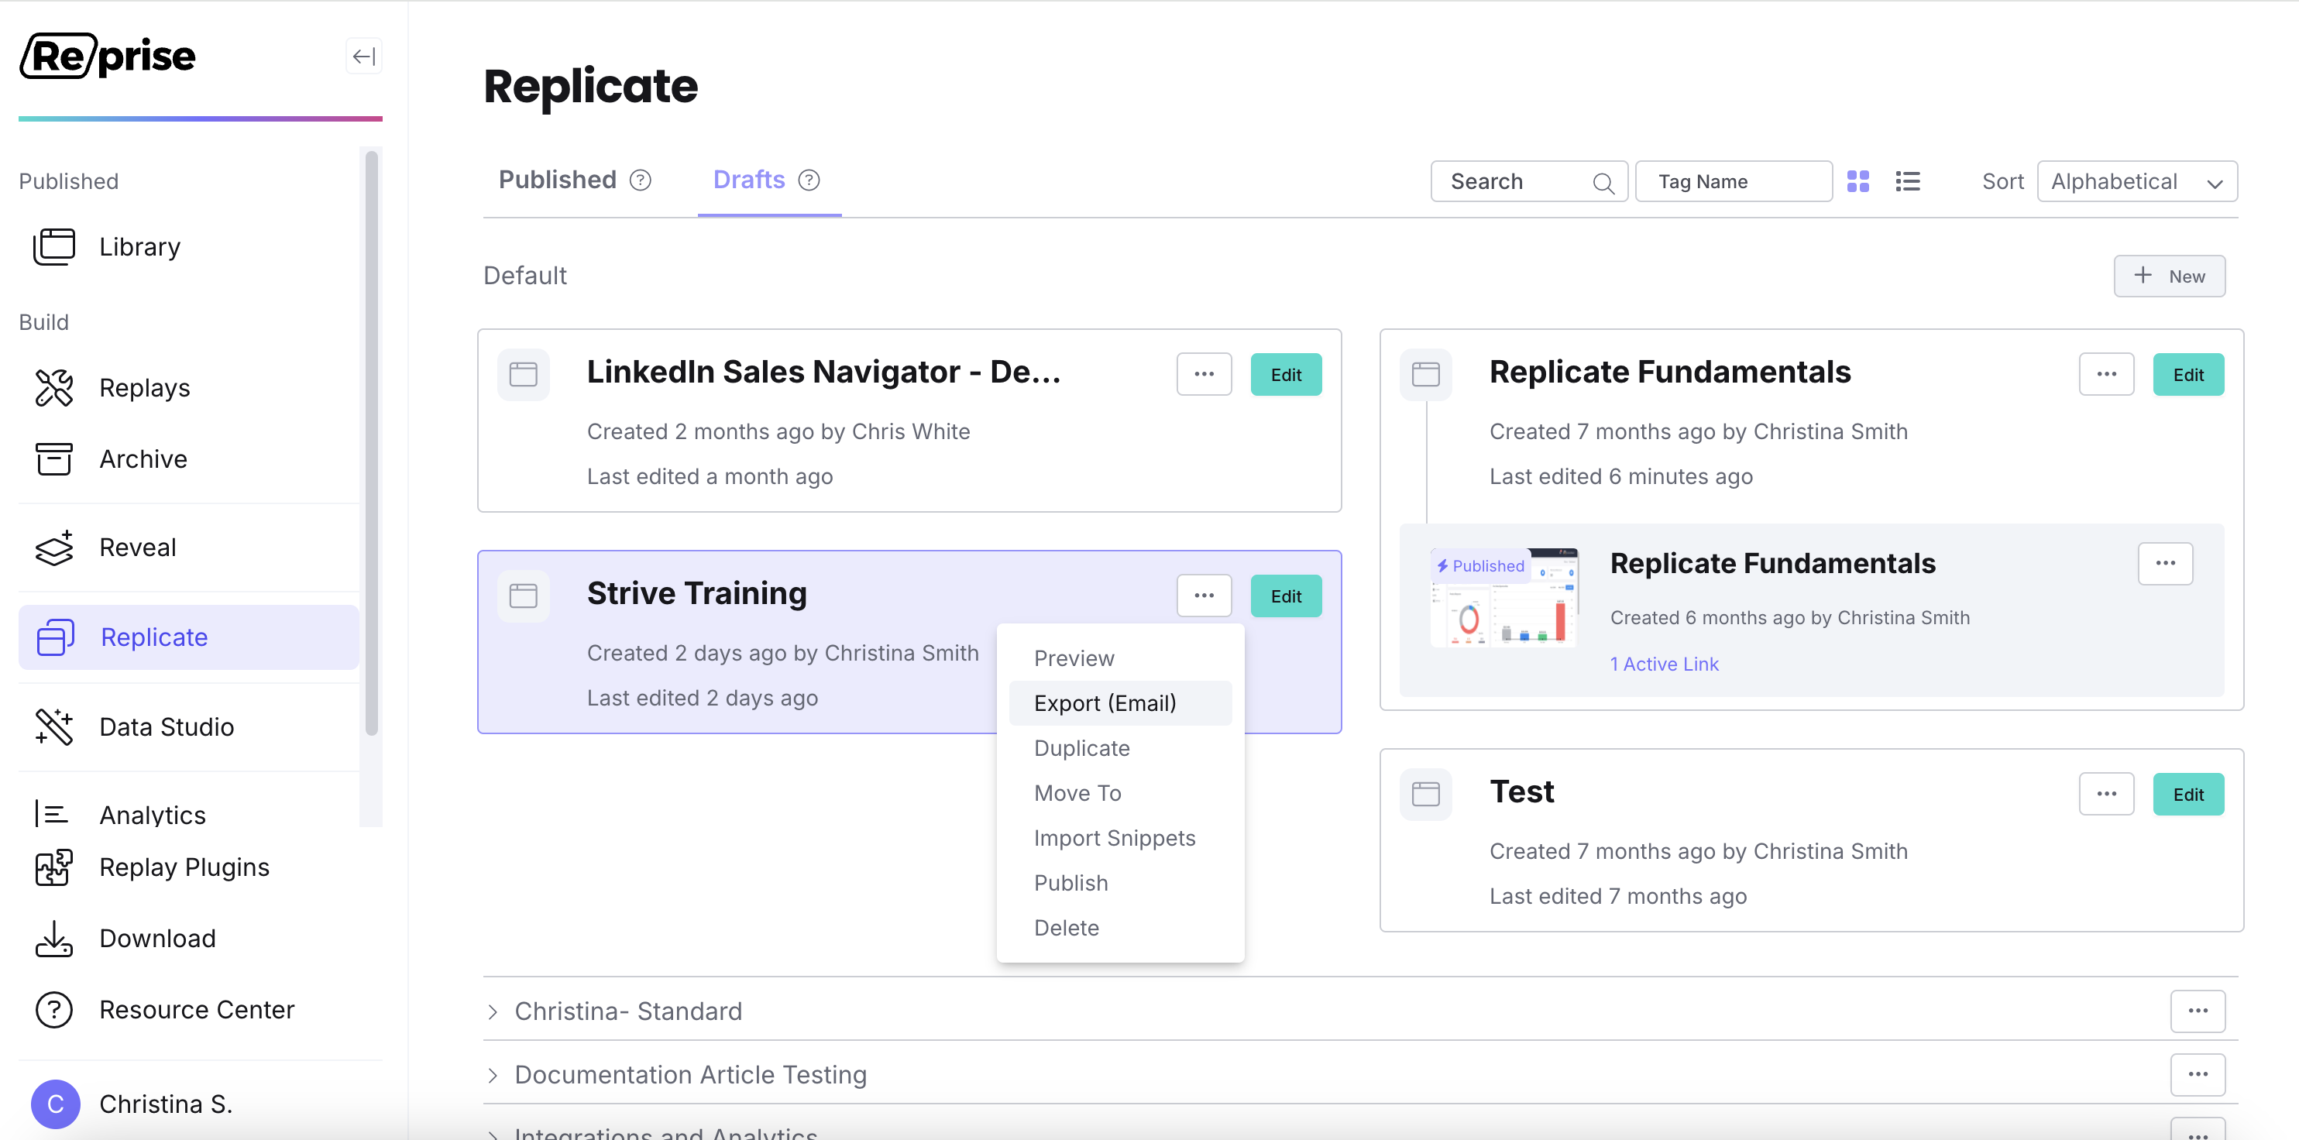Open options for Christina- Standard folder
Viewport: 2299px width, 1140px height.
pos(2198,1011)
